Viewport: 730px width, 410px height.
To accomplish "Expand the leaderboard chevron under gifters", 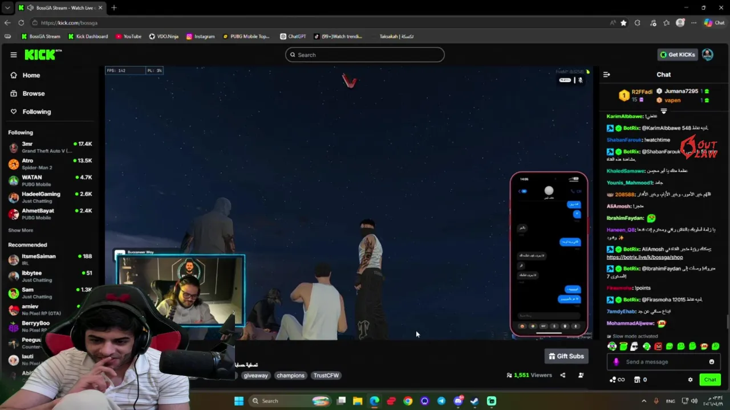I will (x=663, y=111).
